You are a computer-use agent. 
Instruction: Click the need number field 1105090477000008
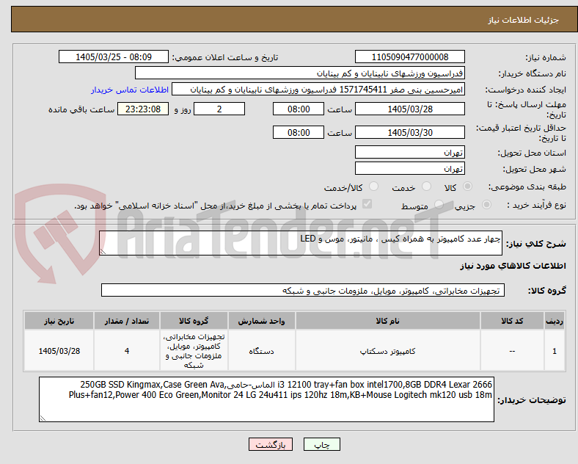tap(409, 57)
